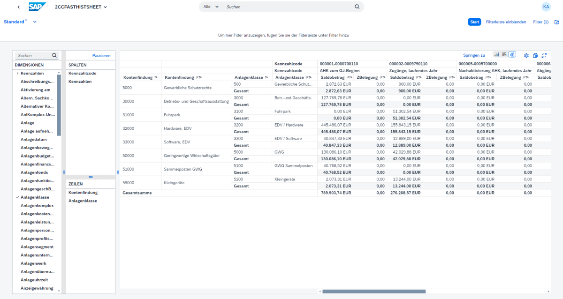The width and height of the screenshot is (563, 299).
Task: Click the copy-to-clipboard icon beside the gear
Action: tap(535, 55)
